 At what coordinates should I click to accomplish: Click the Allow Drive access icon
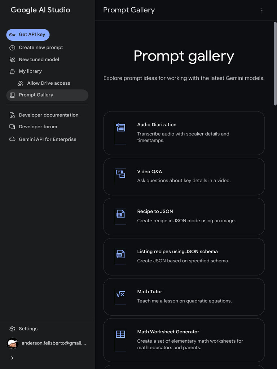click(21, 83)
